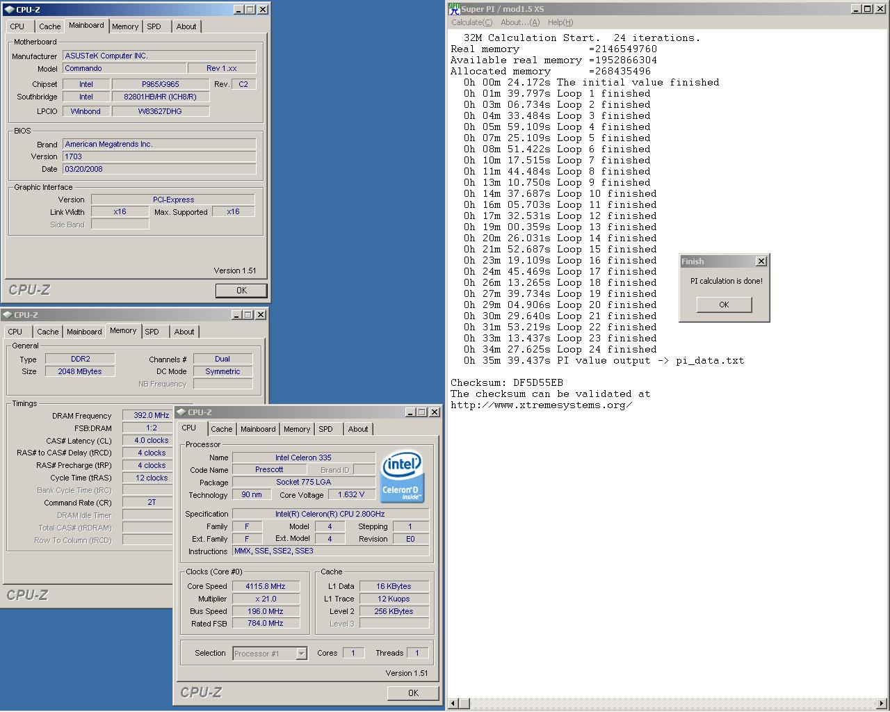This screenshot has height=712, width=890.
Task: Click the Rated FSB 784.0 MHz value
Action: click(266, 623)
